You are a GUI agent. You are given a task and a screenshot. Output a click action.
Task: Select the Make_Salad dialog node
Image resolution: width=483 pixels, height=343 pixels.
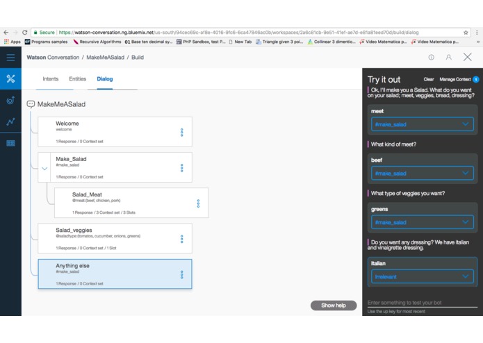115,167
